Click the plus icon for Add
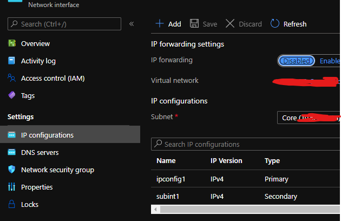 (x=160, y=23)
